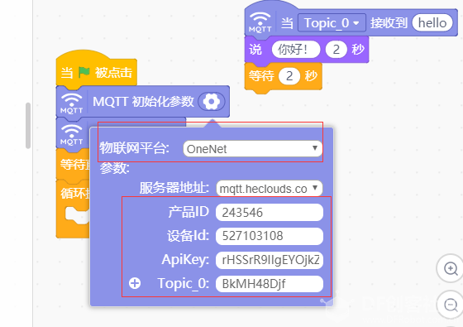Click the MQTT wifi icon on the init block
This screenshot has width=463, height=327.
(71, 103)
